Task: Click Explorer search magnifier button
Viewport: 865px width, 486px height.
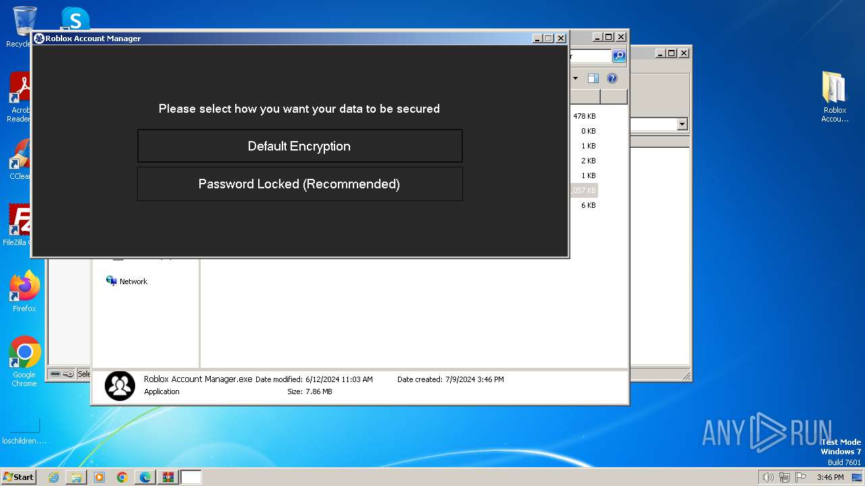Action: tap(619, 56)
